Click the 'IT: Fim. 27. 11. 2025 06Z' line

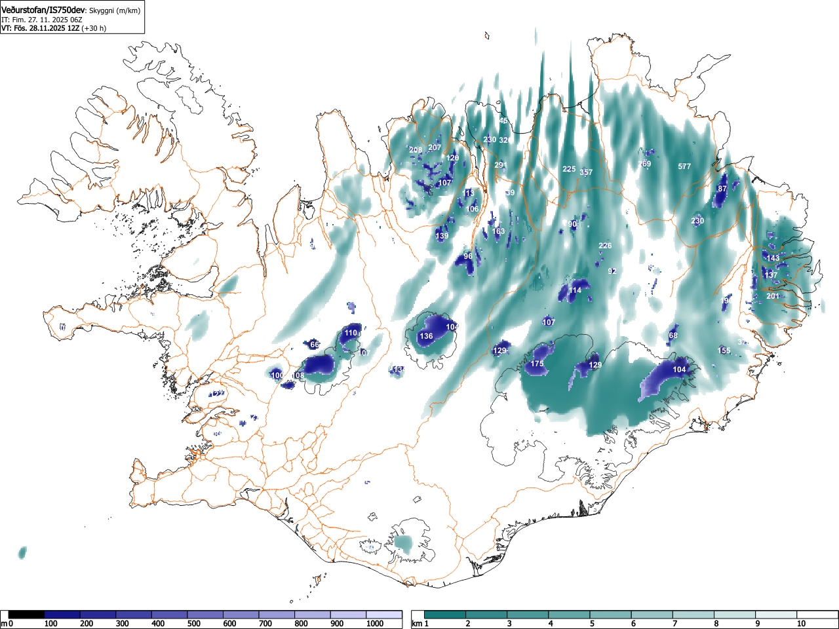click(42, 20)
